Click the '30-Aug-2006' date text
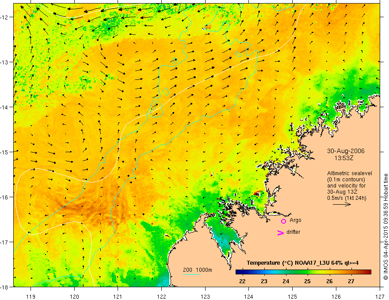This screenshot has height=300, width=389. click(x=346, y=151)
